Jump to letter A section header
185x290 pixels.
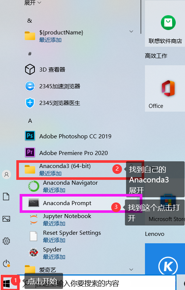click(30, 121)
